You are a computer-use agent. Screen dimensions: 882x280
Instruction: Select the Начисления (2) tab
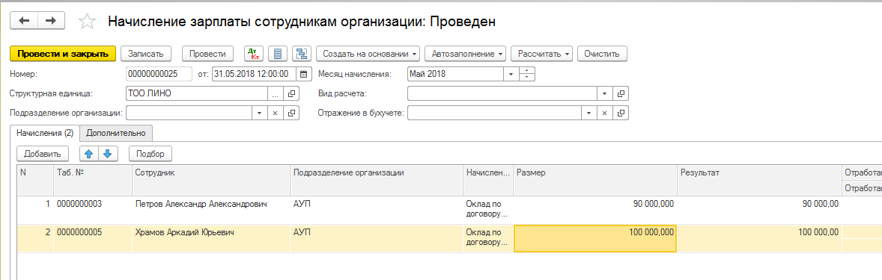[46, 133]
